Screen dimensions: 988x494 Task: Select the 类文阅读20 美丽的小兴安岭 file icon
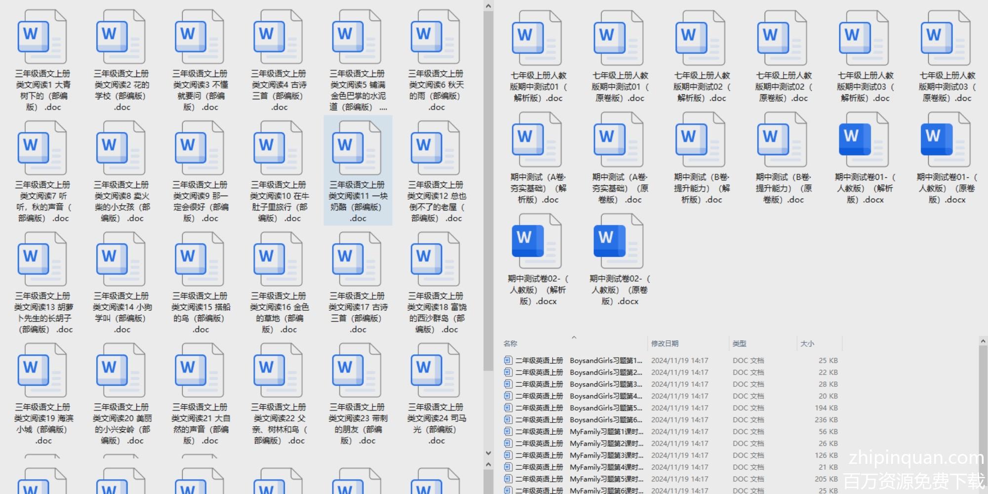(x=121, y=371)
